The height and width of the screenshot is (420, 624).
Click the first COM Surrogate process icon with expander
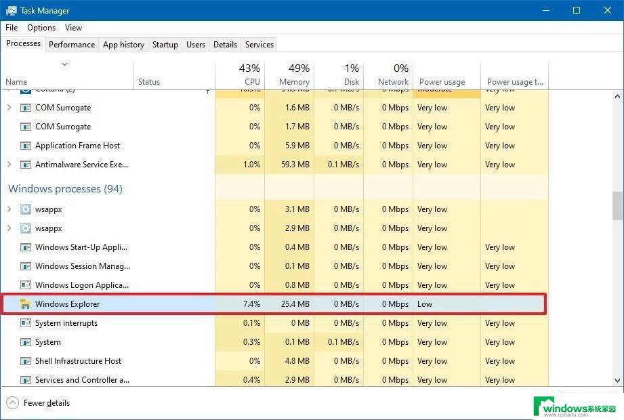pyautogui.click(x=26, y=108)
